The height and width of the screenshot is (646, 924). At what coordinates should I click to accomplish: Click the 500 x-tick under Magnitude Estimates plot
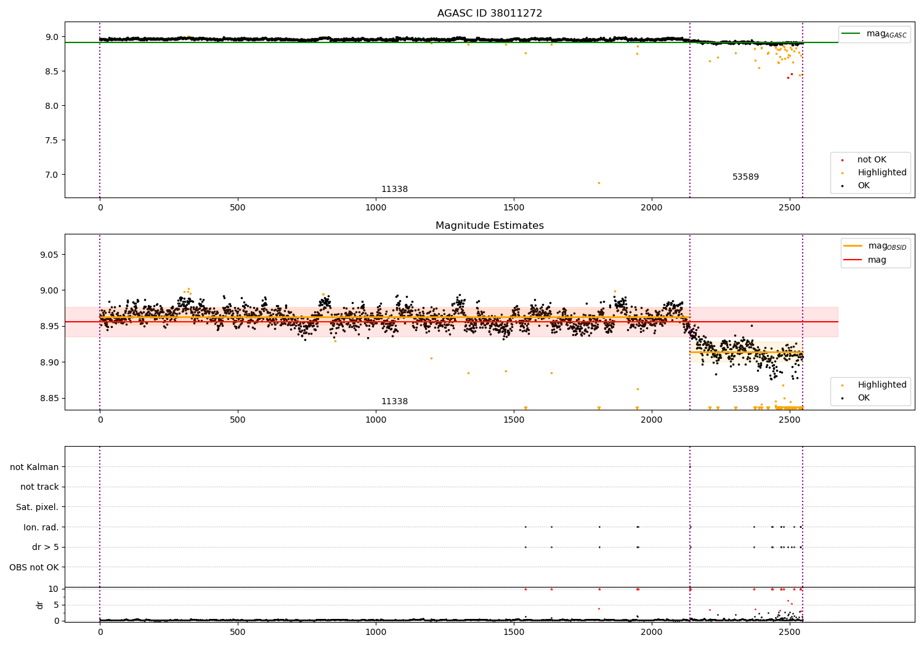238,420
